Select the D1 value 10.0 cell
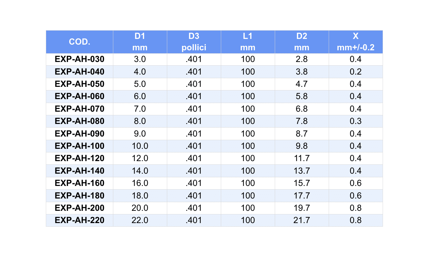The image size is (433, 259). 140,146
